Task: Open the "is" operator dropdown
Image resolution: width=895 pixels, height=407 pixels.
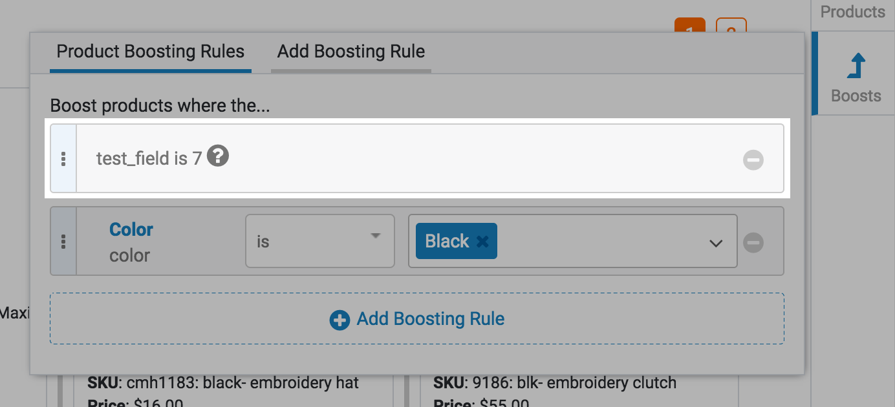Action: (x=319, y=241)
